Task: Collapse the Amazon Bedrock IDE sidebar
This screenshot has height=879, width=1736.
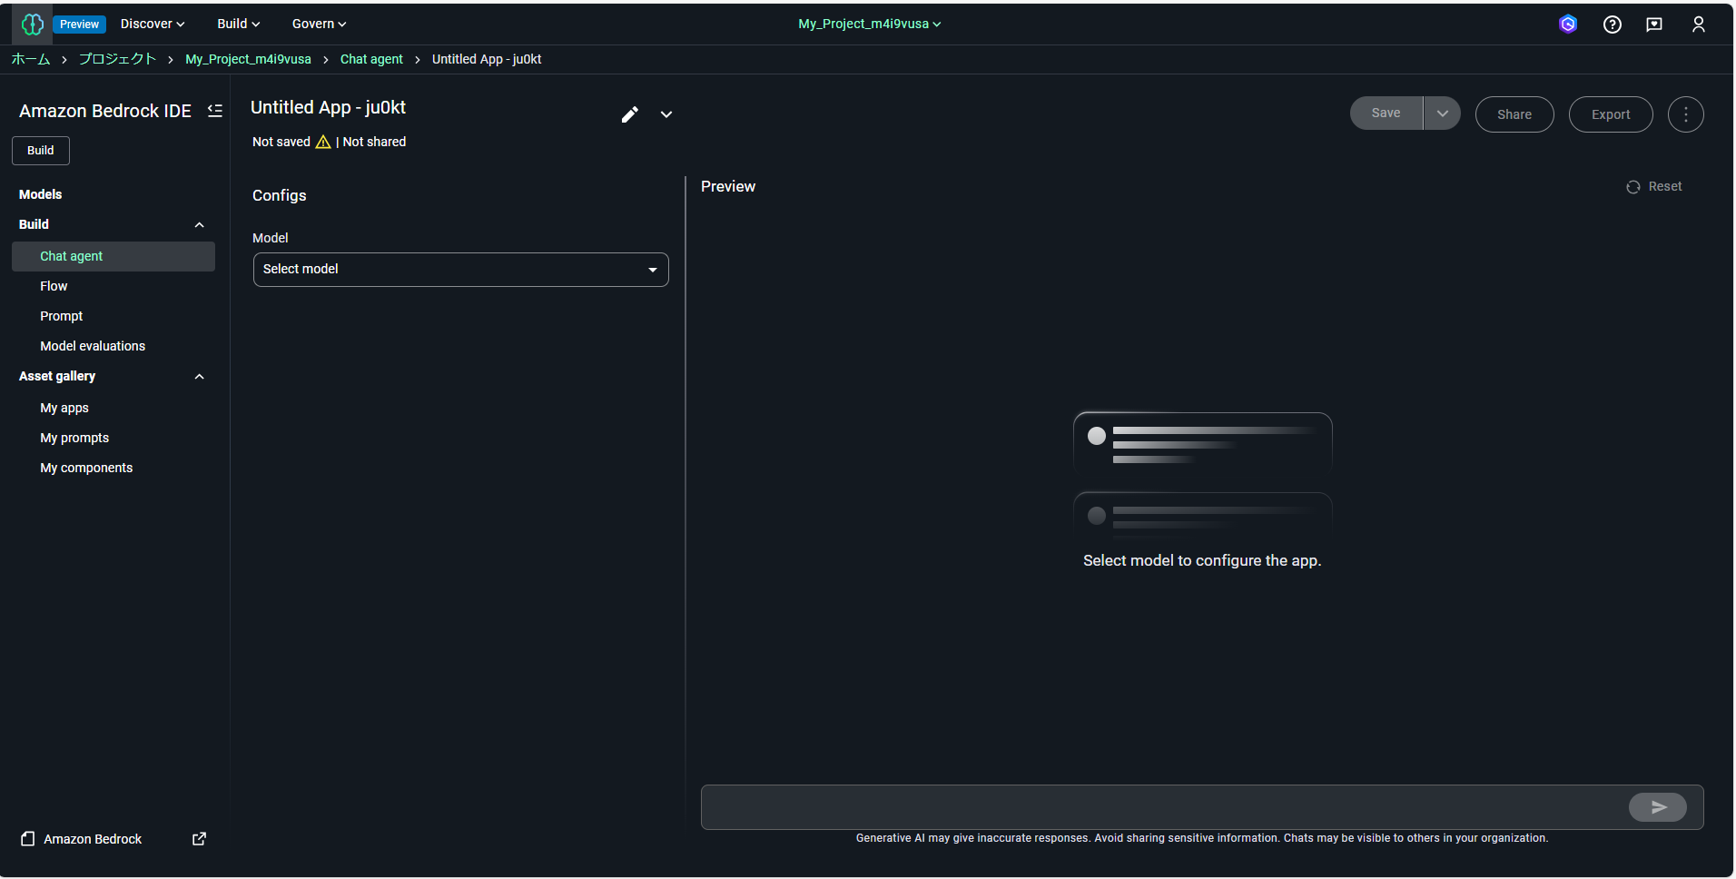Action: [x=215, y=111]
